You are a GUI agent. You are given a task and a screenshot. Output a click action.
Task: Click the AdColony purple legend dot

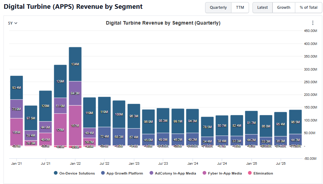[152, 173]
